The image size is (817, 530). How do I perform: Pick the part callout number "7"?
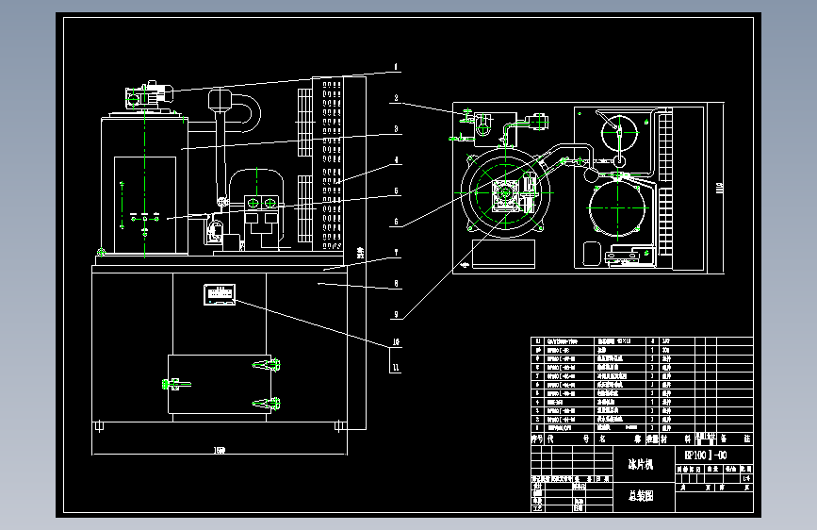pos(396,253)
